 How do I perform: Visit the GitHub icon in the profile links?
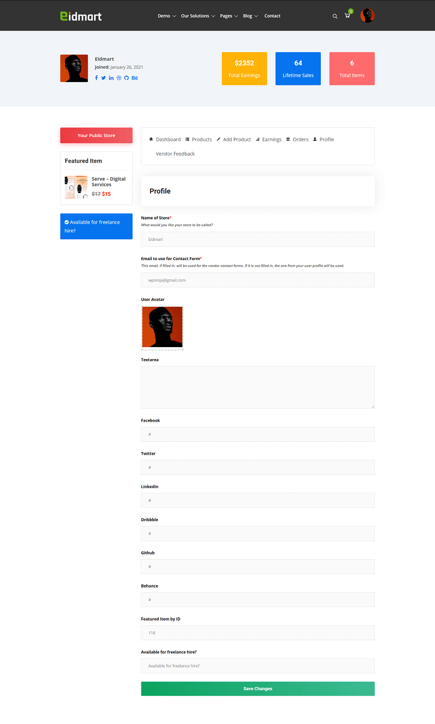[126, 78]
